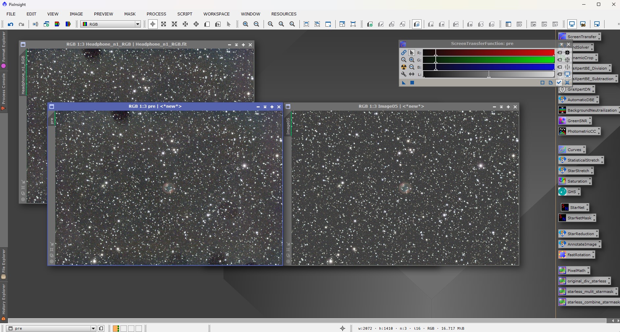The image size is (620, 332).
Task: Click the original_div_starless process icon
Action: point(584,281)
